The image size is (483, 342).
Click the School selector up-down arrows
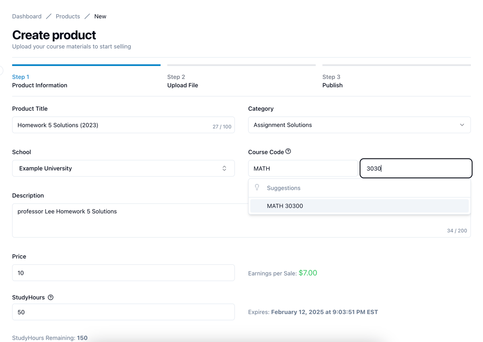(x=224, y=168)
